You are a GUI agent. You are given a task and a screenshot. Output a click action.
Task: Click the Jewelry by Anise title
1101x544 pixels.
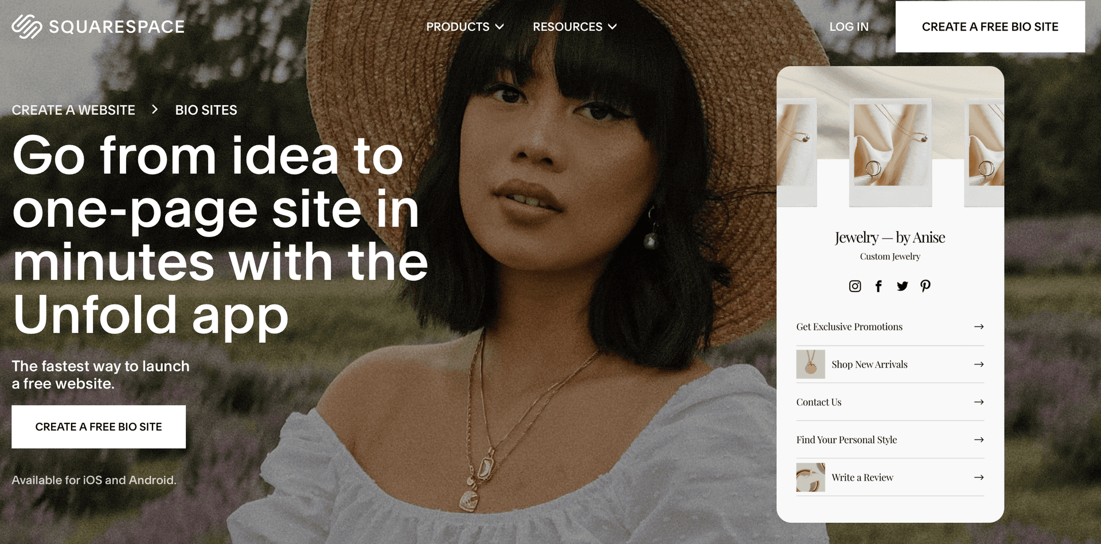coord(890,237)
